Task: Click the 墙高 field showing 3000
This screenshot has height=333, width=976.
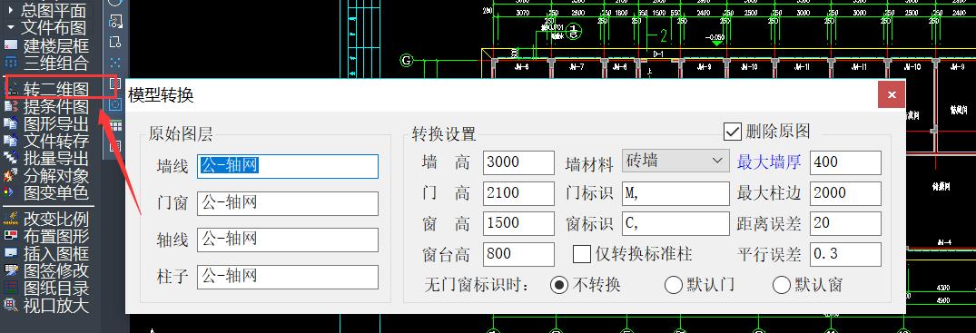Action: point(518,162)
